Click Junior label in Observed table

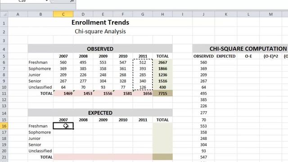(35, 75)
